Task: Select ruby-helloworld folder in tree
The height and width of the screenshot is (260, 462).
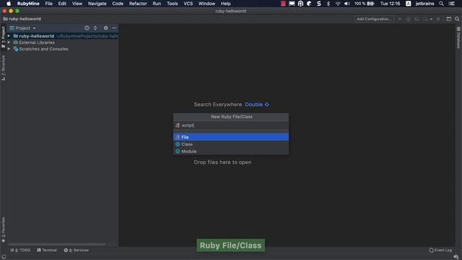Action: point(37,36)
